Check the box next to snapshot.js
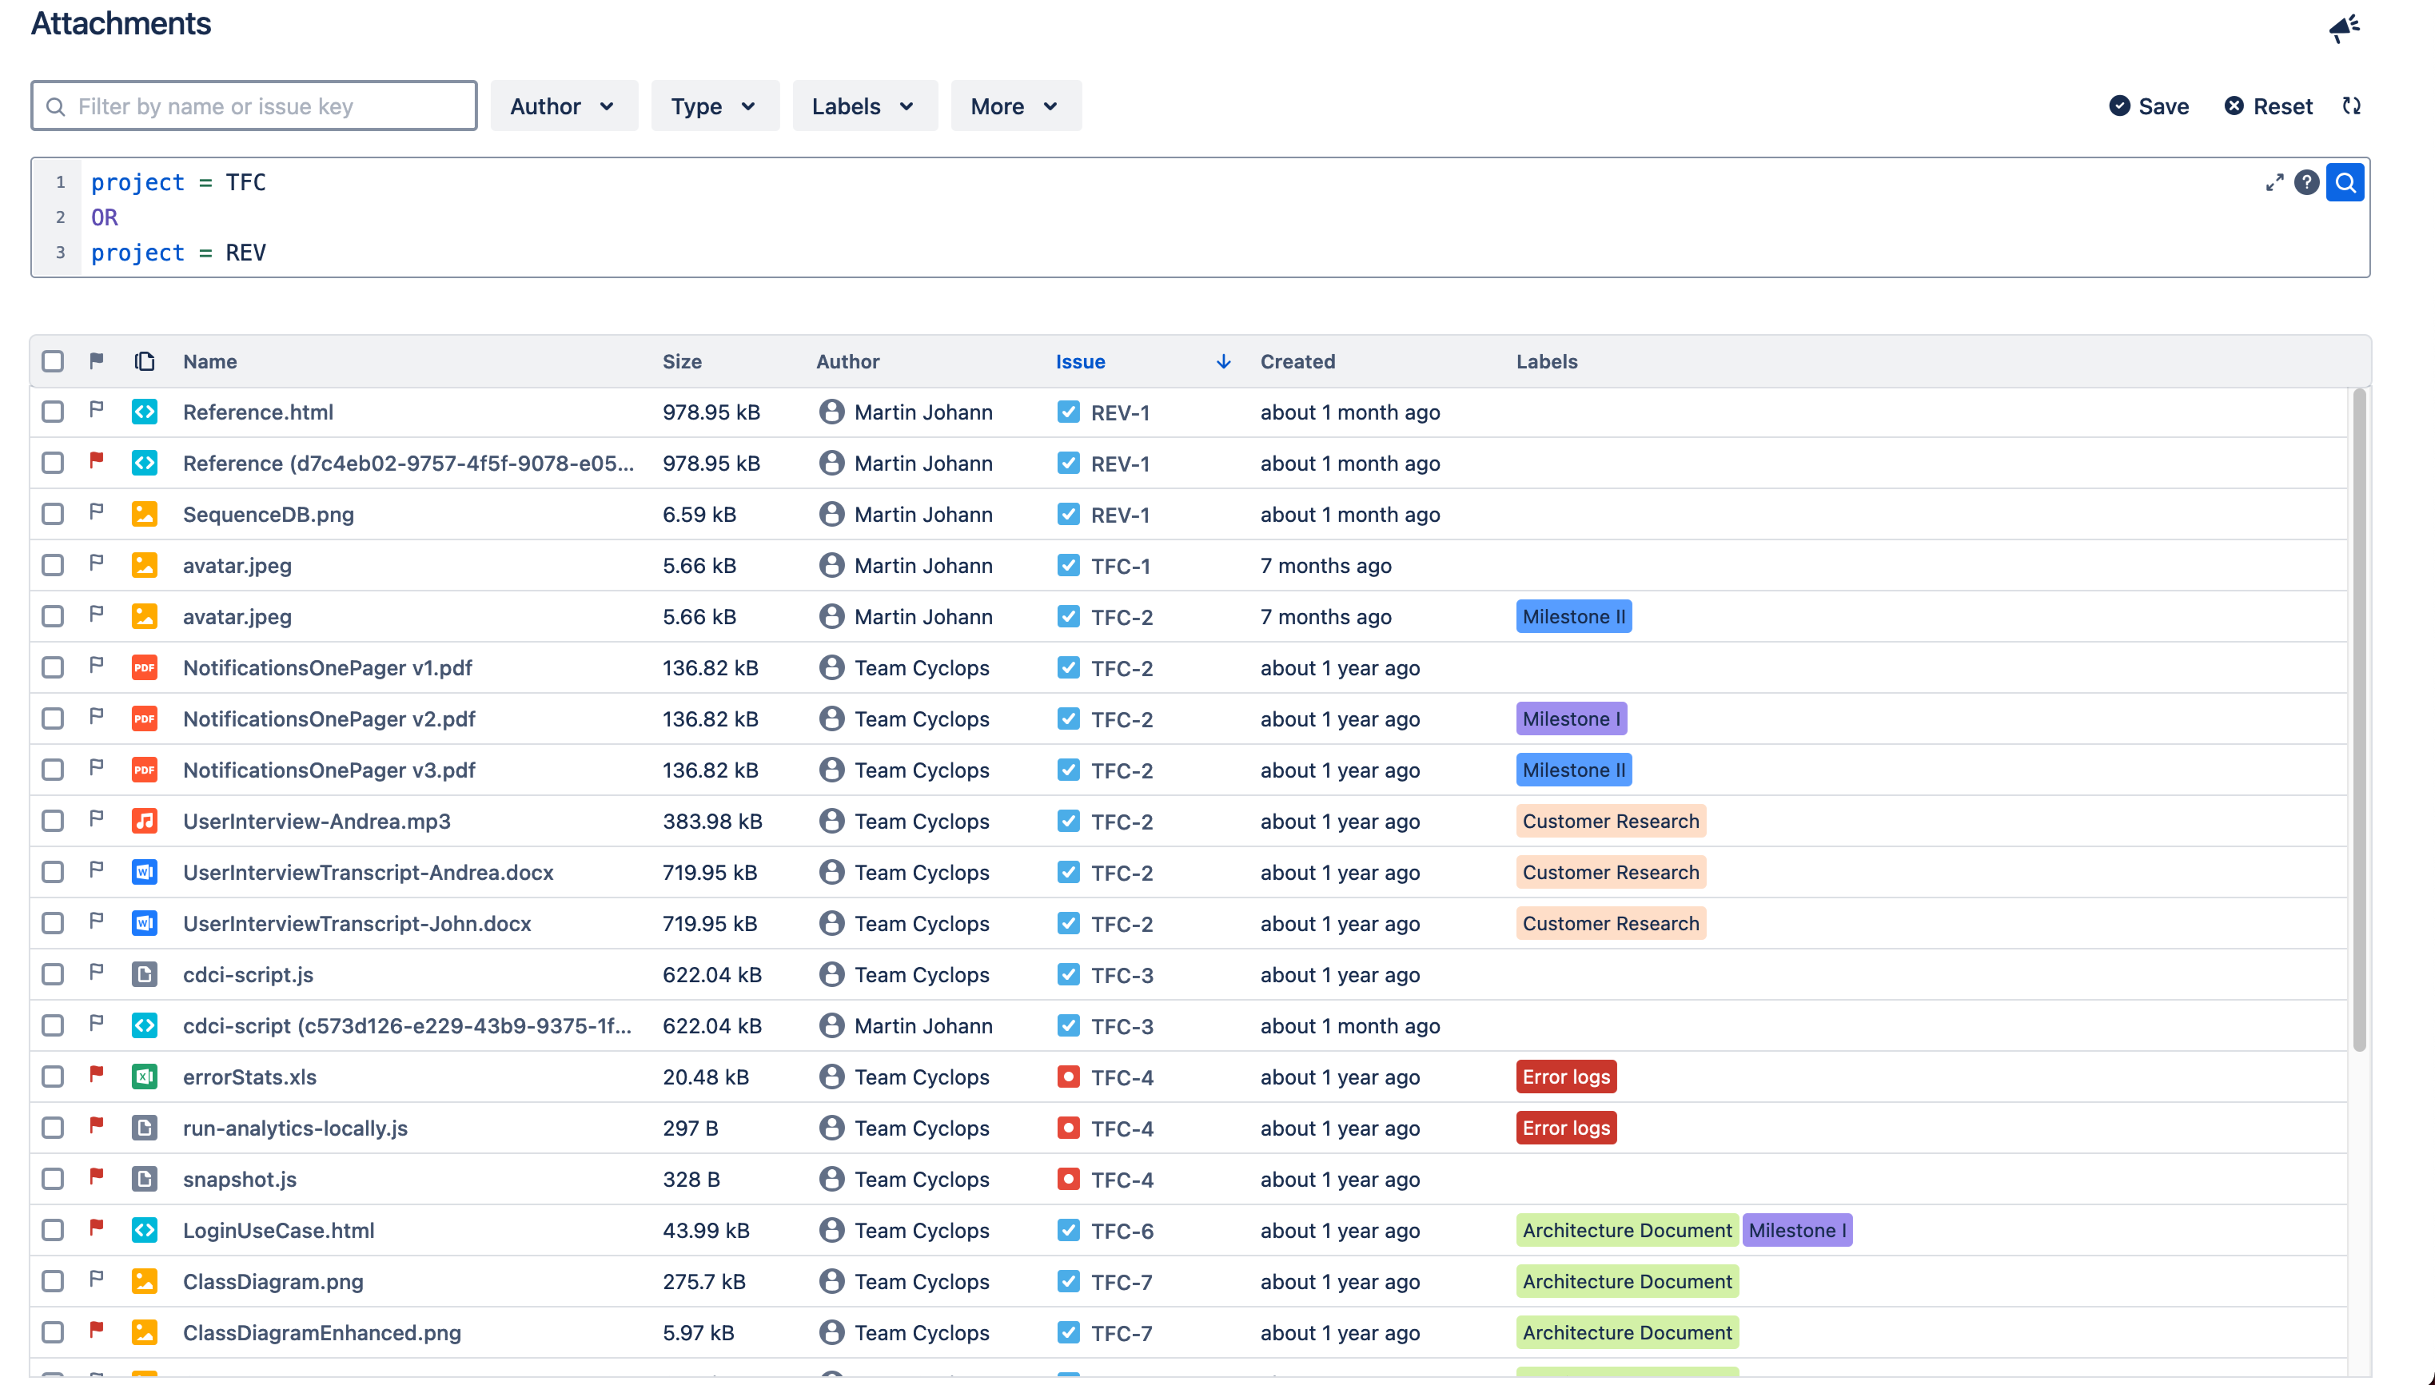Image resolution: width=2435 pixels, height=1385 pixels. click(x=54, y=1180)
